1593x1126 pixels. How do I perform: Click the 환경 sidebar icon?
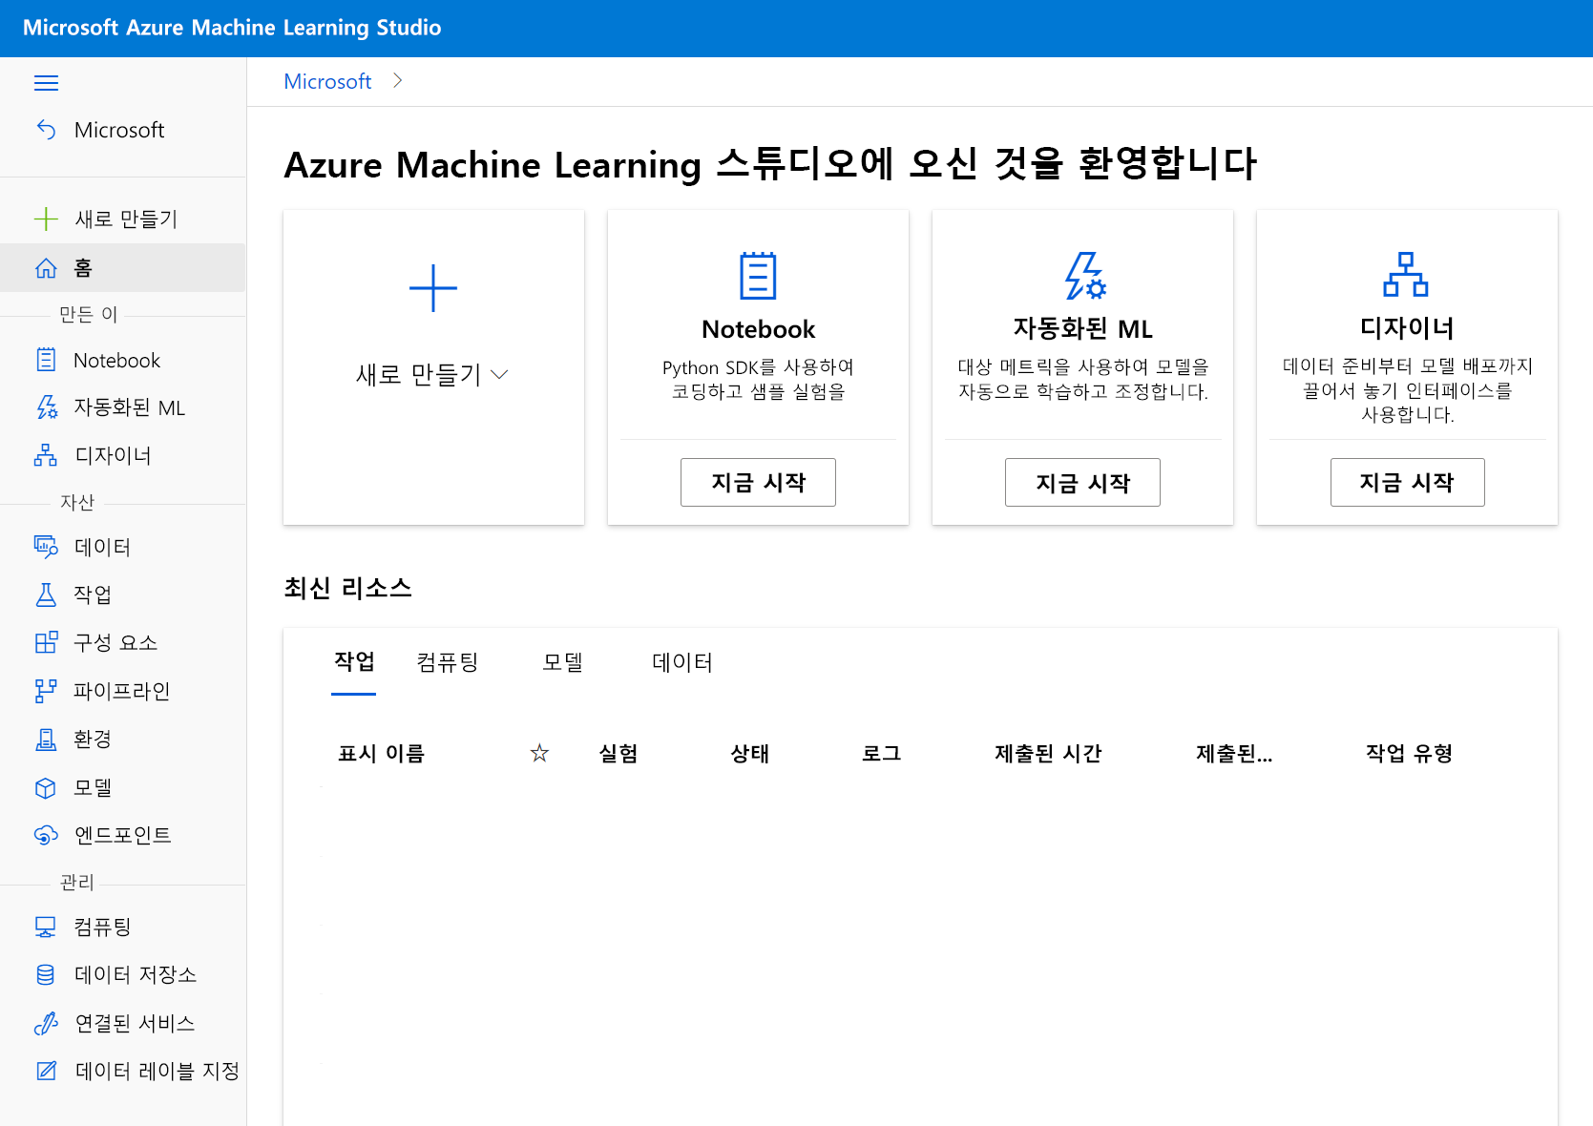click(x=46, y=739)
